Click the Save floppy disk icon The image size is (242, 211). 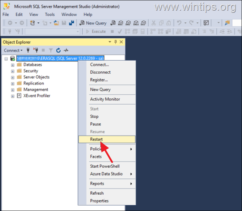[64, 23]
